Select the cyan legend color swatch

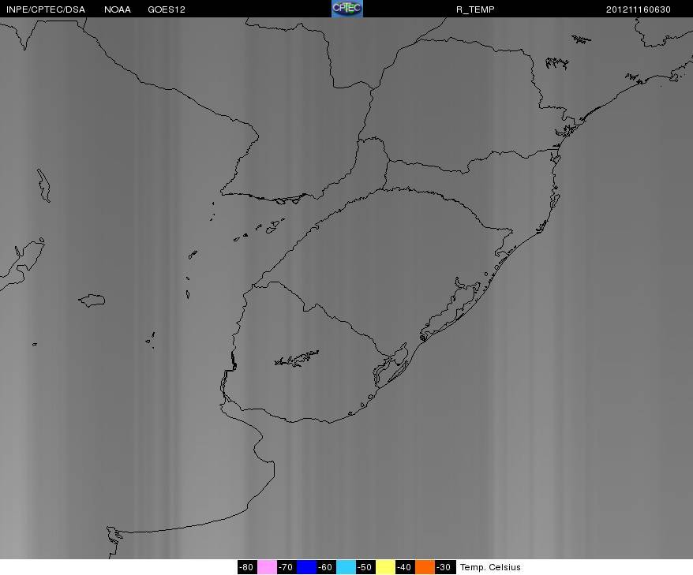(346, 567)
